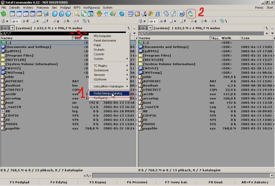Click the right panel * favorites button
This screenshot has width=275, height=186.
pyautogui.click(x=267, y=33)
